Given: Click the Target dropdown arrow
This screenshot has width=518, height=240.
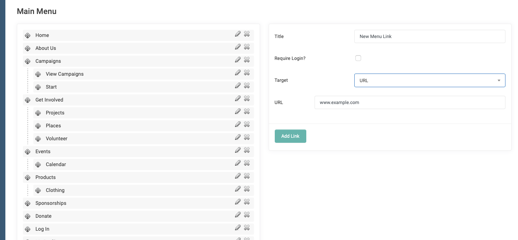Looking at the screenshot, I should pyautogui.click(x=499, y=80).
